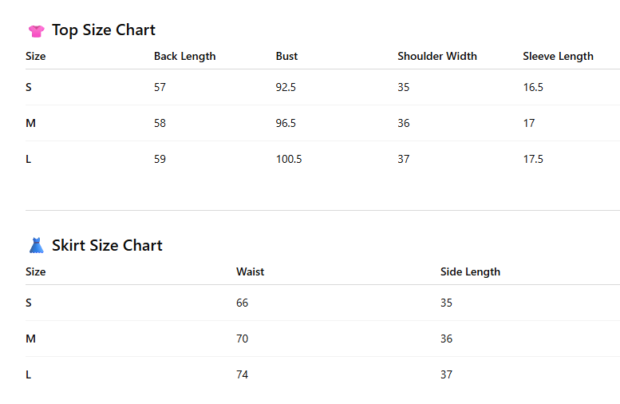Click the blue dress icon
This screenshot has width=620, height=404.
[x=37, y=245]
